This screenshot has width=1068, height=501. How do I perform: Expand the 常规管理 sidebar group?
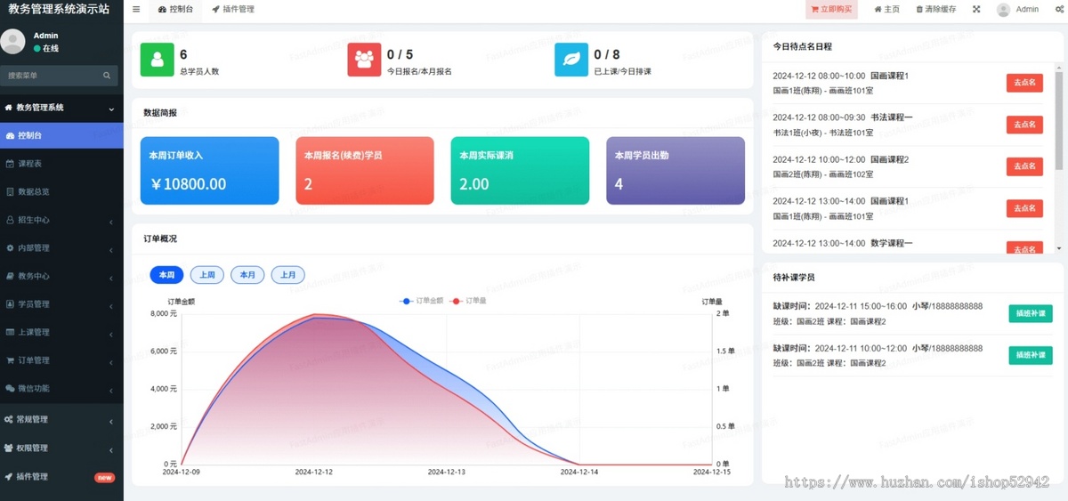coord(61,419)
